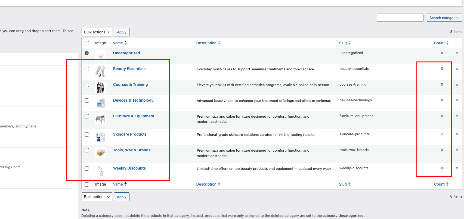
Task: Click the drag handle for Uncategorized row
Action: point(457,53)
